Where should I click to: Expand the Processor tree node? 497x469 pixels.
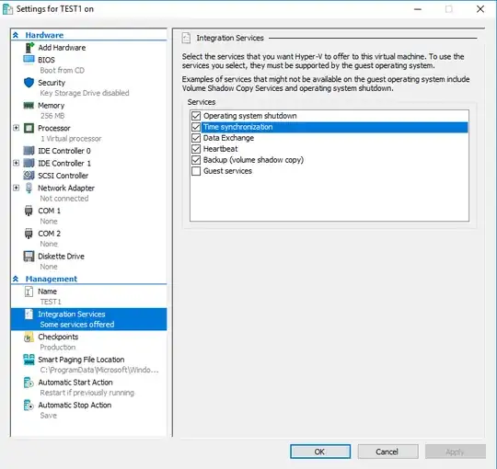pos(17,128)
